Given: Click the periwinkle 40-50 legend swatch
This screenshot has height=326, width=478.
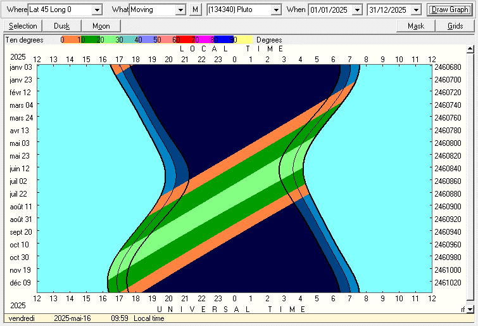Looking at the screenshot, I should point(148,40).
